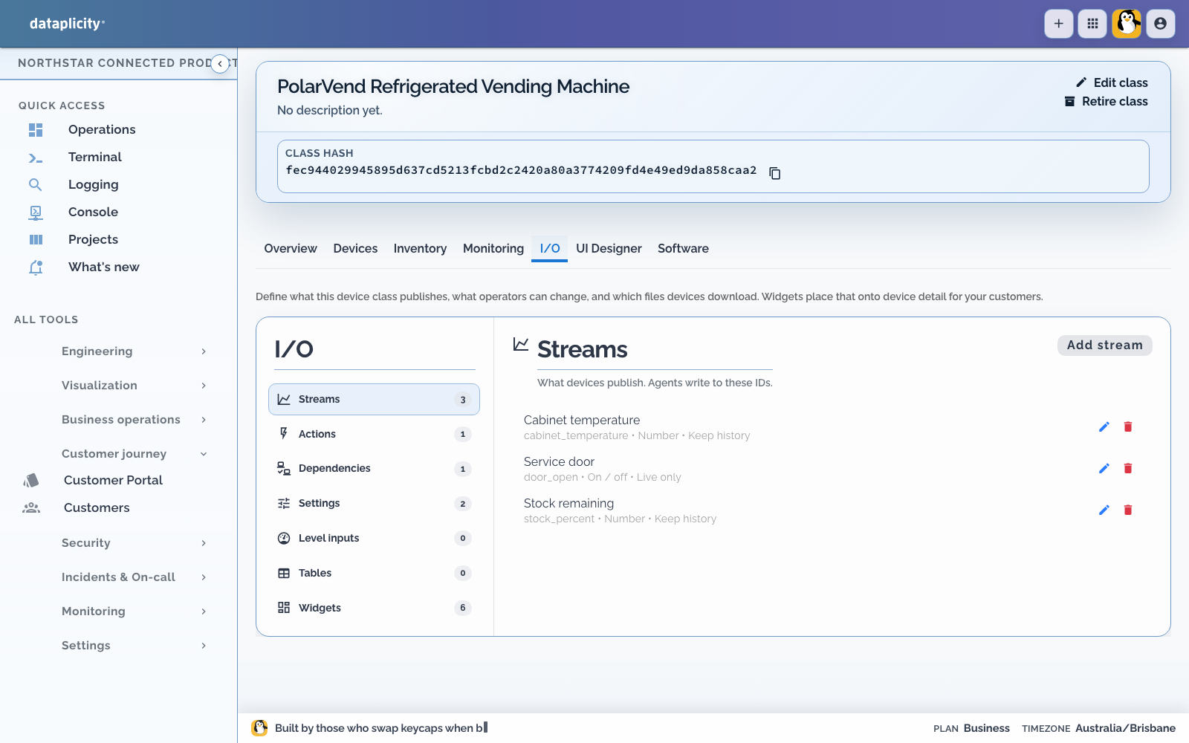The image size is (1189, 743).
Task: Click the plus add button in header
Action: pos(1059,24)
